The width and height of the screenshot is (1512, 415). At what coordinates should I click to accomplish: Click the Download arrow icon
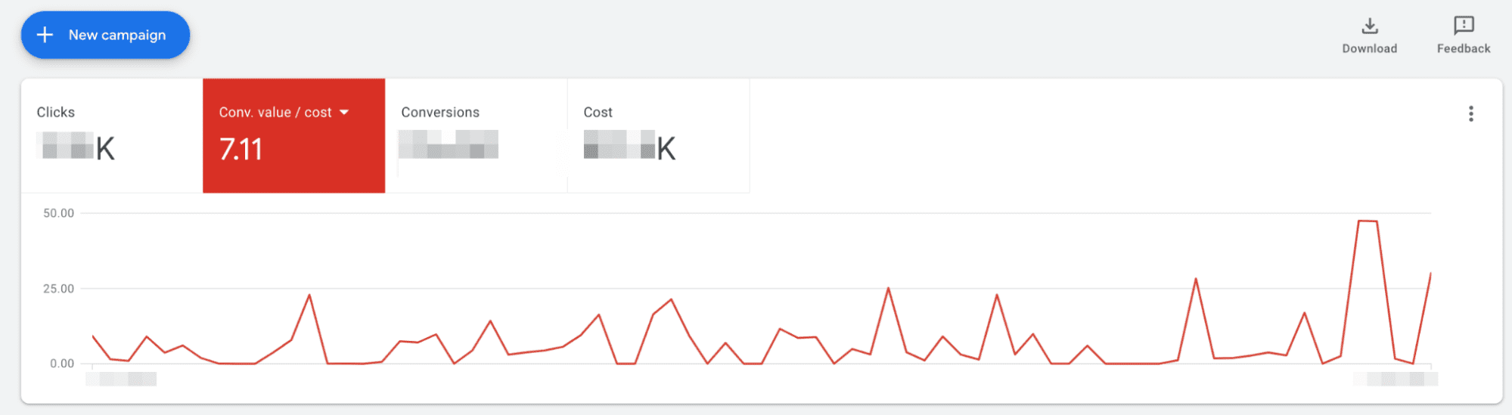(1370, 26)
